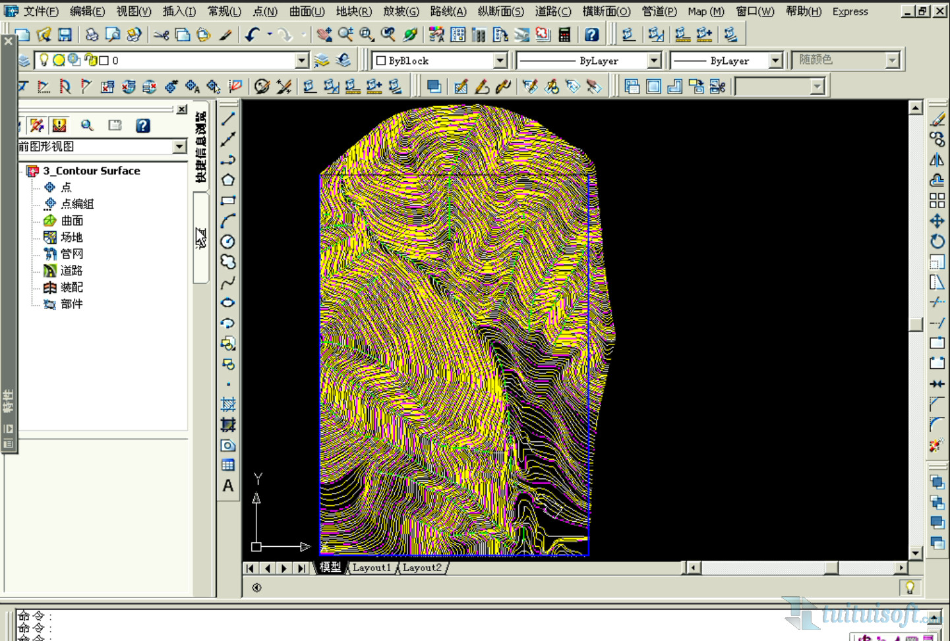950x641 pixels.
Task: Click the vertical scrollbar down arrow
Action: [x=915, y=553]
